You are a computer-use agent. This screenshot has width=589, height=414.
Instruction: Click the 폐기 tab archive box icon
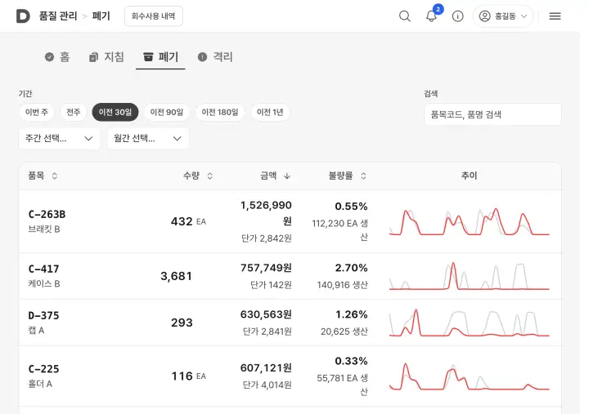(x=148, y=57)
